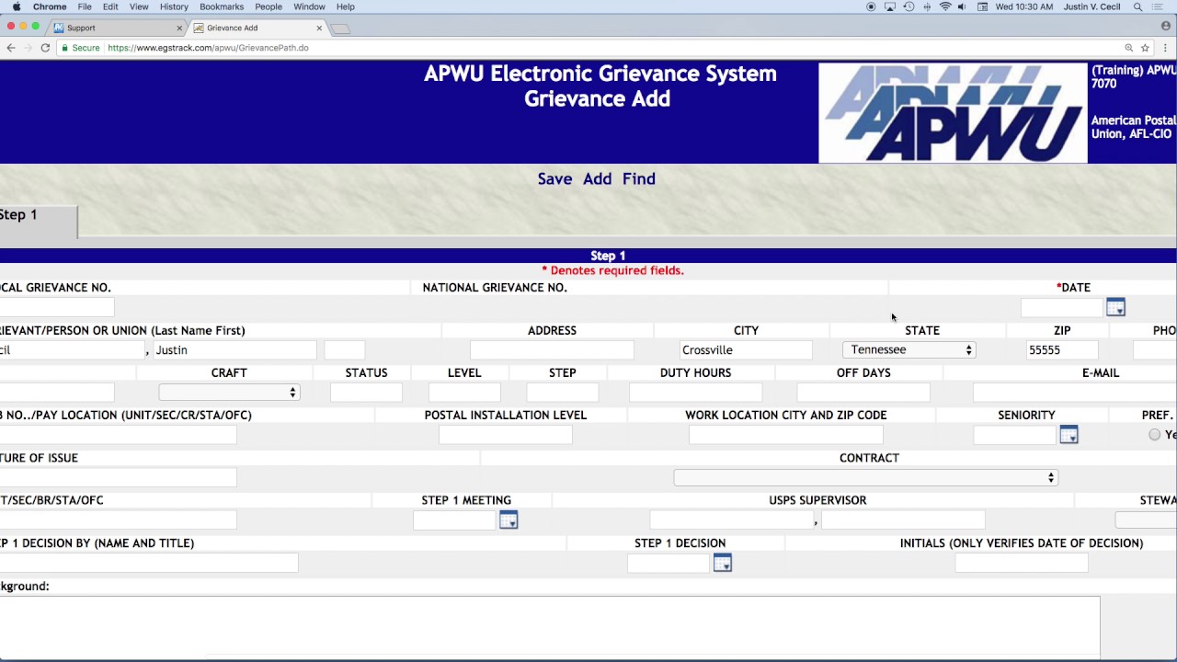Click the STEP 1 MEETING date field
The height and width of the screenshot is (662, 1177).
click(x=454, y=520)
